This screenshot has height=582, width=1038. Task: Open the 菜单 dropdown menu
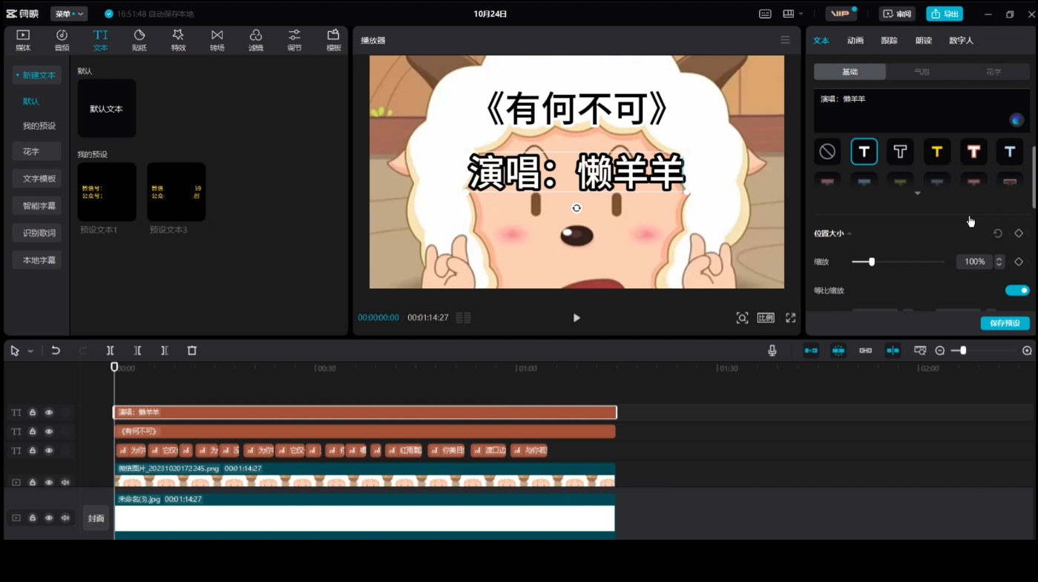coord(68,13)
